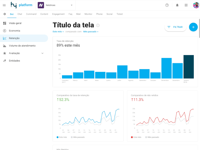Toggle Este mês in the non-retained chart legend
Viewport: 200px width, 150px height.
[x=136, y=137]
